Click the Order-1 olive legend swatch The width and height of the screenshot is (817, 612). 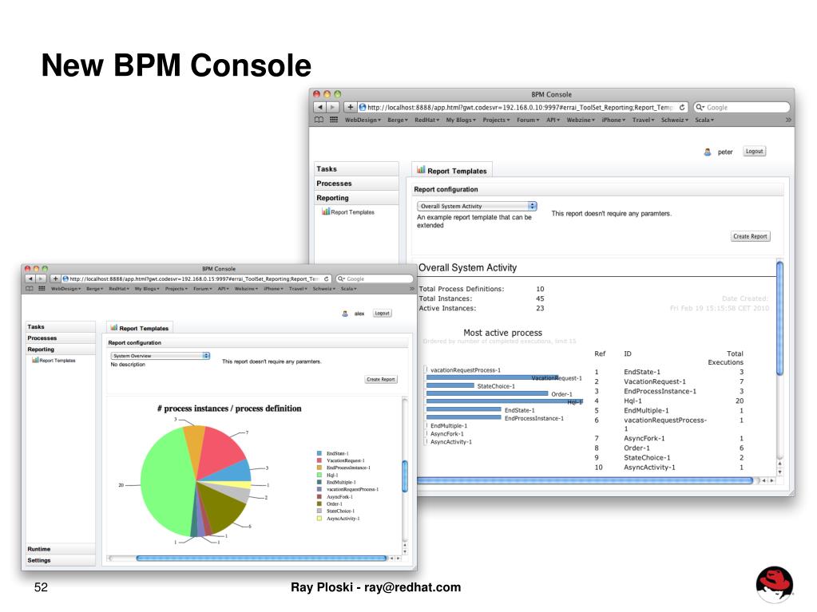[x=319, y=503]
